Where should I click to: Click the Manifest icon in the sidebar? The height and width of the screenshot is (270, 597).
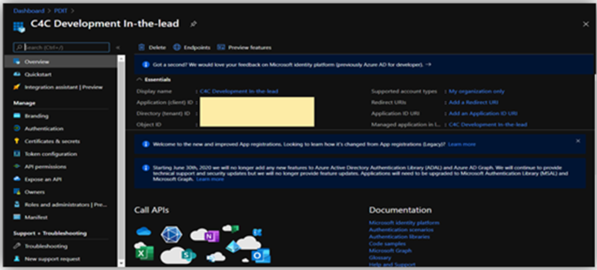pos(17,217)
